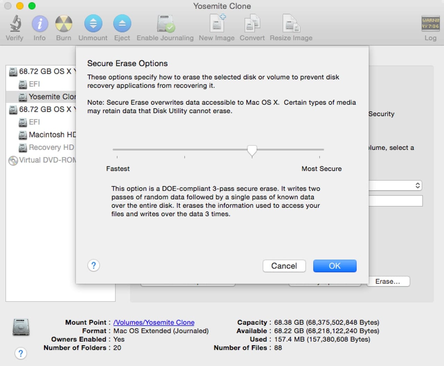Click the Burn disc icon
This screenshot has height=366, width=444.
(x=64, y=24)
